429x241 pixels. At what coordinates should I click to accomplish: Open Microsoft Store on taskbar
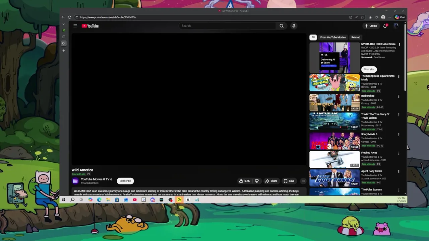point(117,200)
